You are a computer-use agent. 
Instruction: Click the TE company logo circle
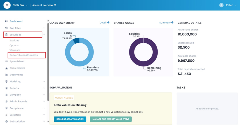pyautogui.click(x=7, y=5)
